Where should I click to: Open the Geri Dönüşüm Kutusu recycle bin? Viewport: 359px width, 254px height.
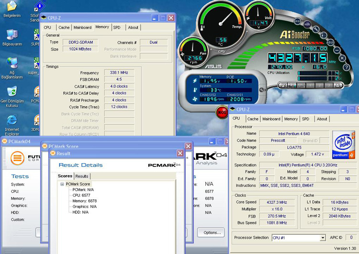(12, 97)
